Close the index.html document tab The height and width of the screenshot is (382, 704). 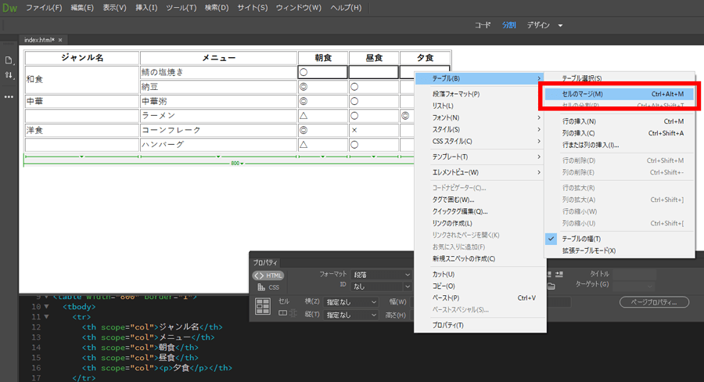(60, 40)
